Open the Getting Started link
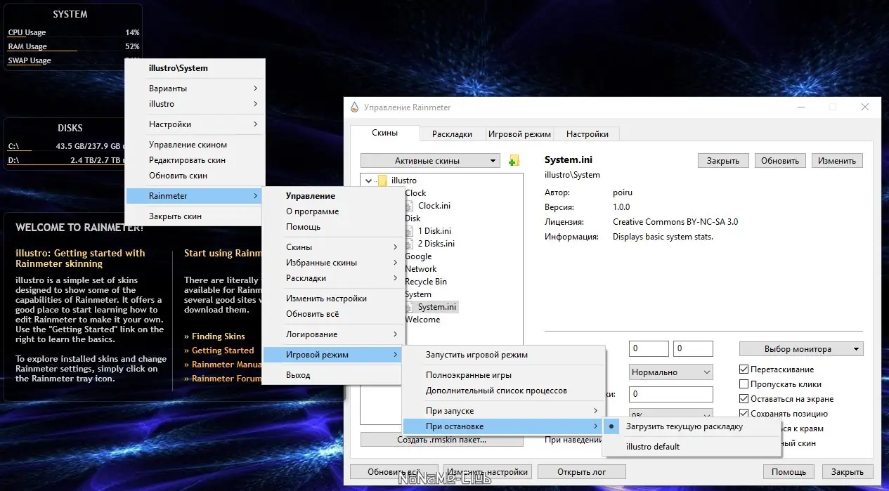889x491 pixels. point(222,351)
